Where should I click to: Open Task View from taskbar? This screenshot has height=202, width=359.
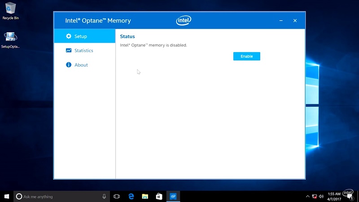(x=117, y=197)
